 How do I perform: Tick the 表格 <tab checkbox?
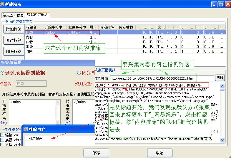pyautogui.click(x=2, y=144)
